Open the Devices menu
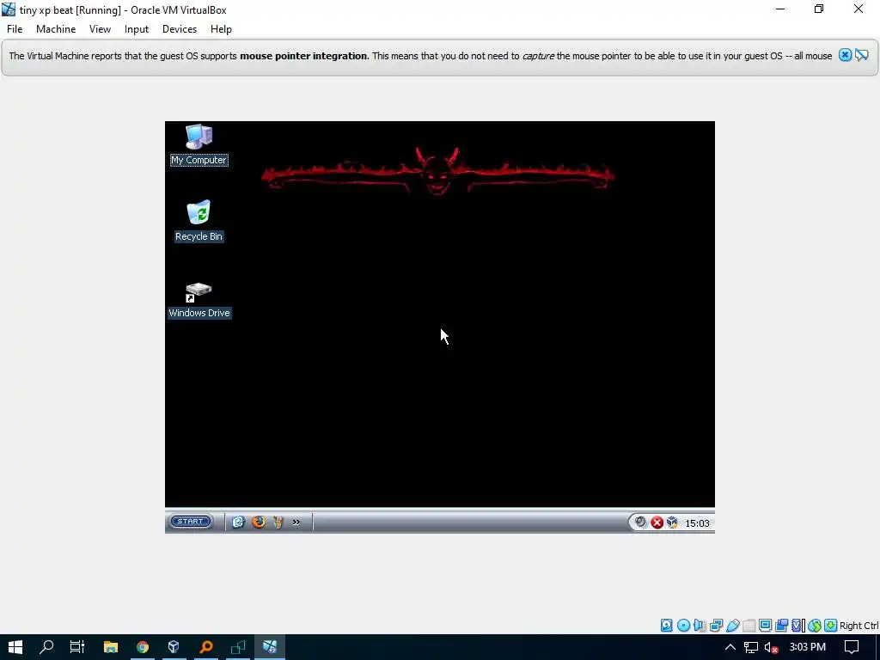Viewport: 880px width, 660px height. [180, 29]
